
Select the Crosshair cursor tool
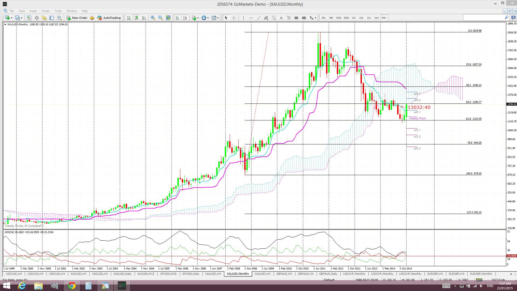tap(234, 18)
